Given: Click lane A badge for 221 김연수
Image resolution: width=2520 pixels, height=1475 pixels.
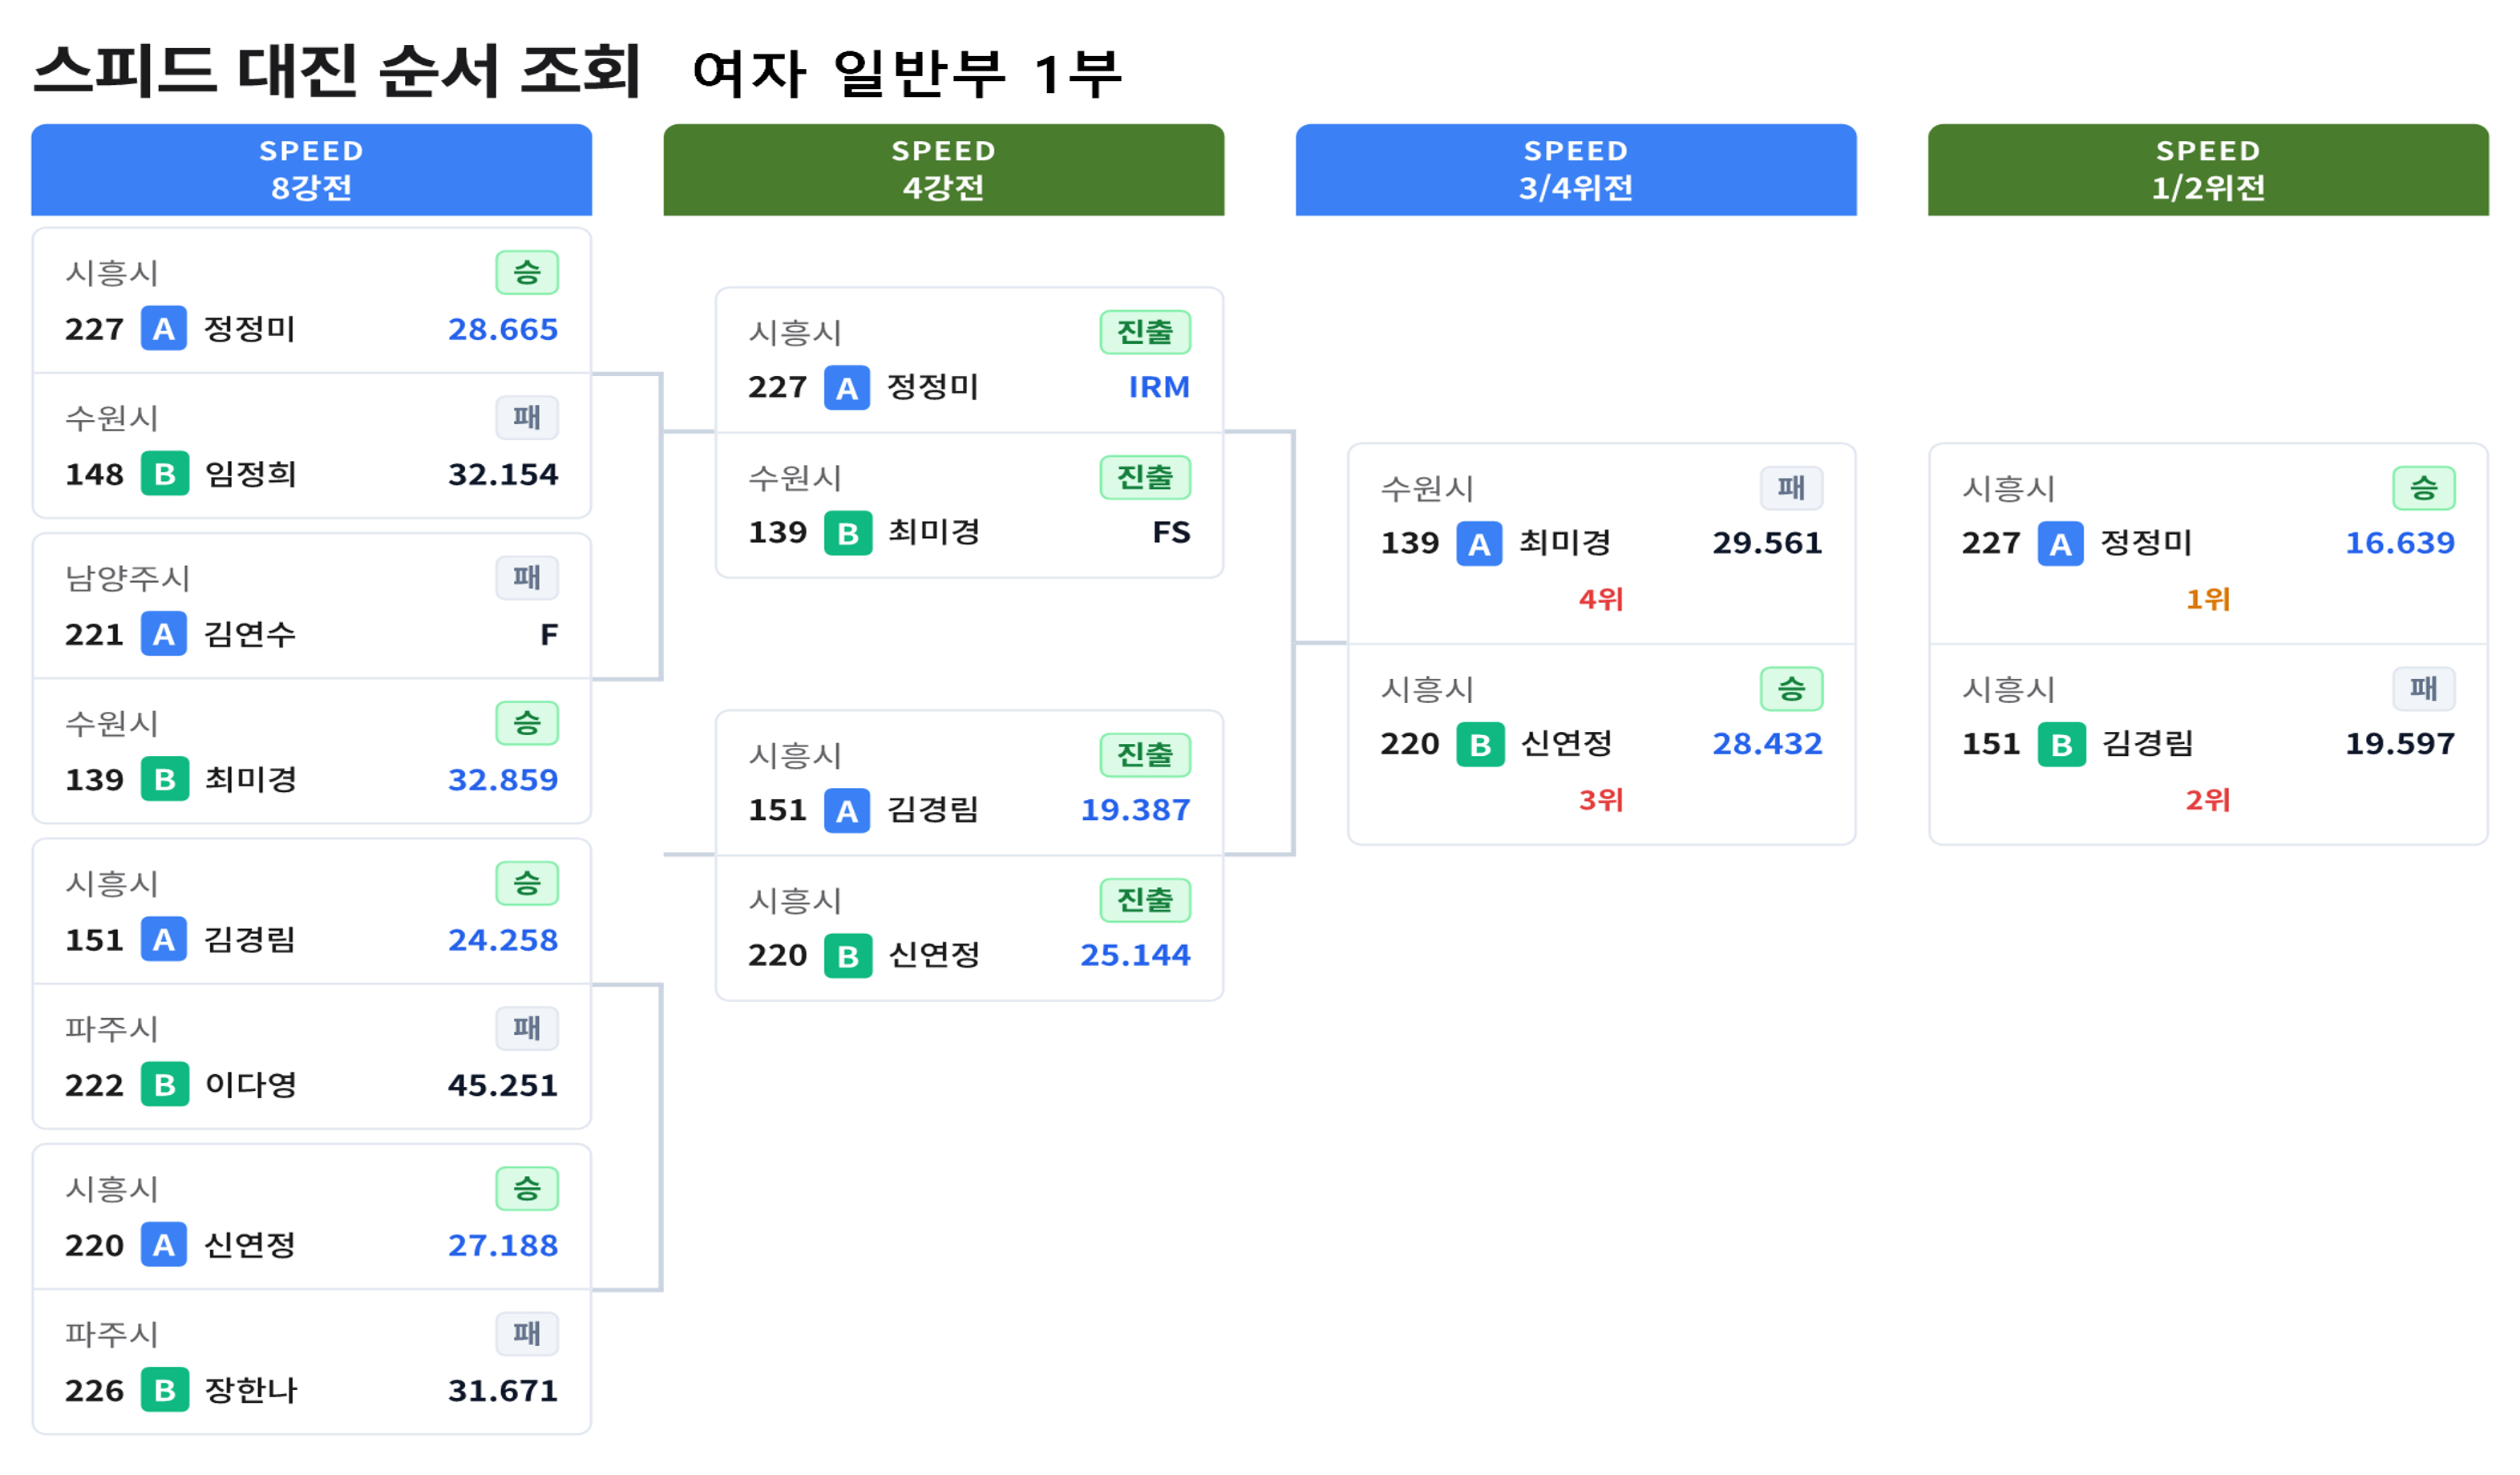Looking at the screenshot, I should click(164, 634).
